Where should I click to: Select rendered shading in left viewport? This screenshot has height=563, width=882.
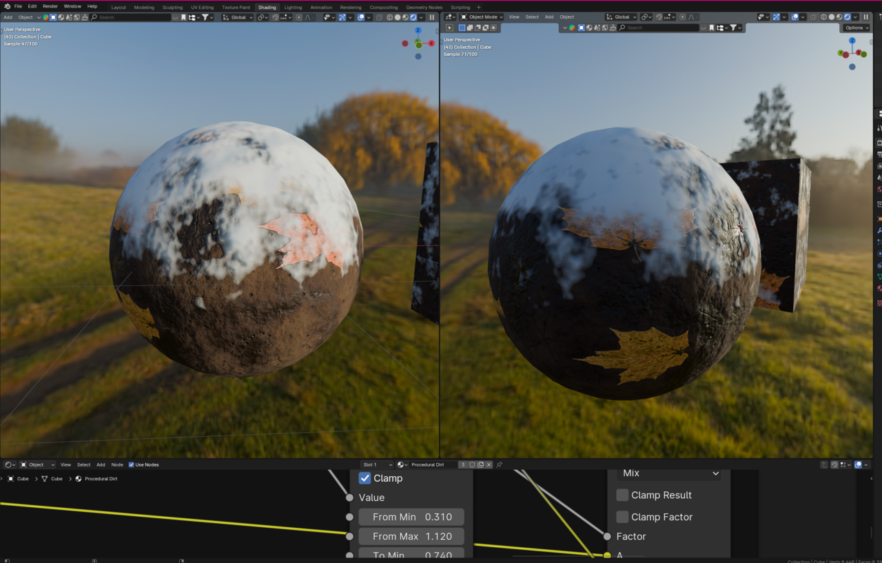(413, 17)
